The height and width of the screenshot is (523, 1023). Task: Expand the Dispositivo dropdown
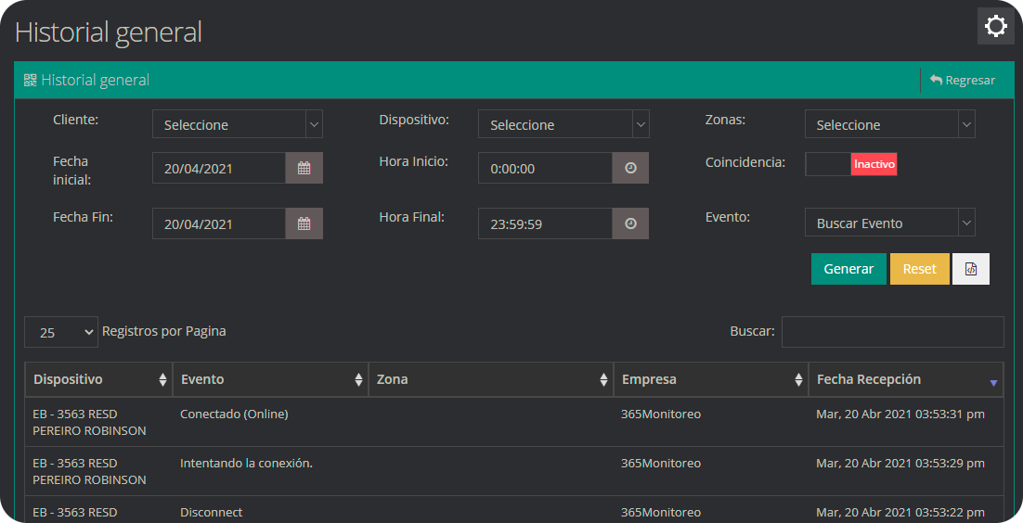tap(563, 124)
